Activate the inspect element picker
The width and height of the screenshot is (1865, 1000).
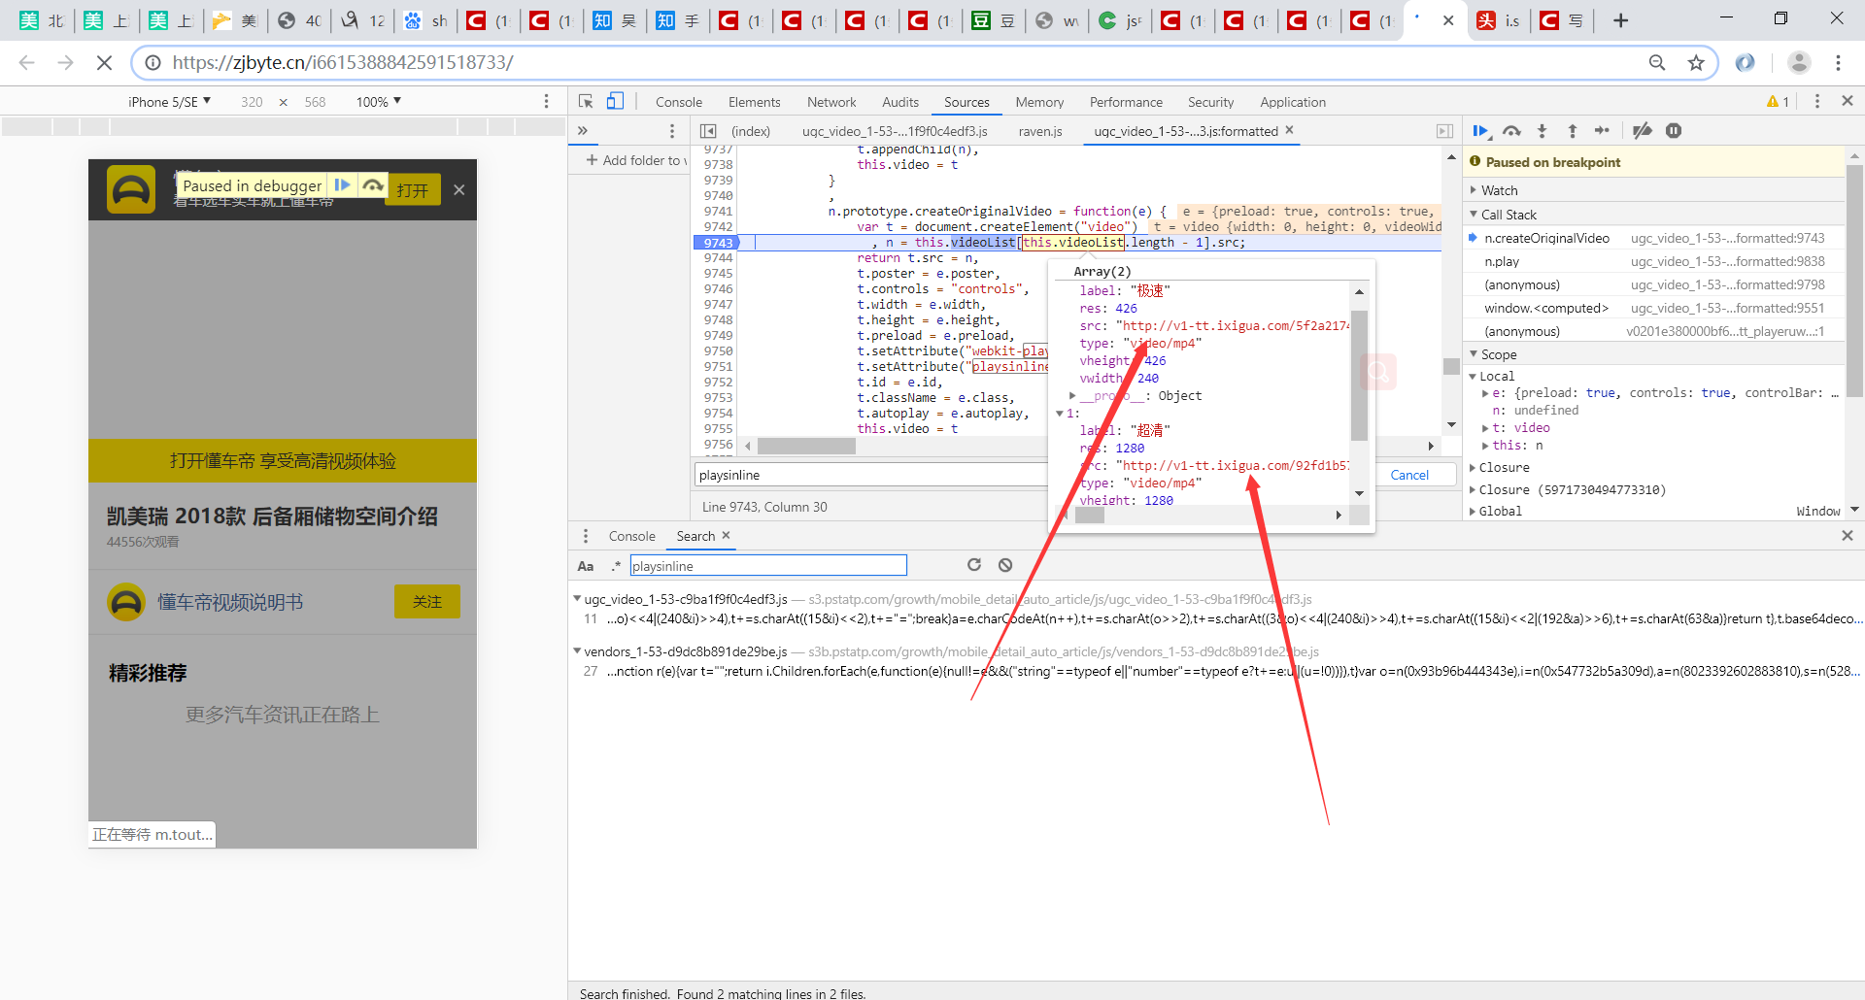586,101
